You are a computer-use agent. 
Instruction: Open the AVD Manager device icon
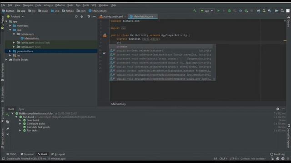point(264,11)
